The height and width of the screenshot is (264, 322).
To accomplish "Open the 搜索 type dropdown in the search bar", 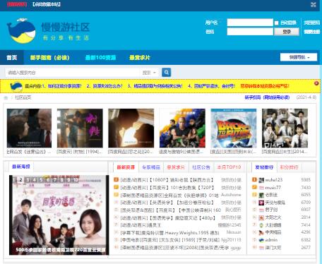I will coord(149,73).
